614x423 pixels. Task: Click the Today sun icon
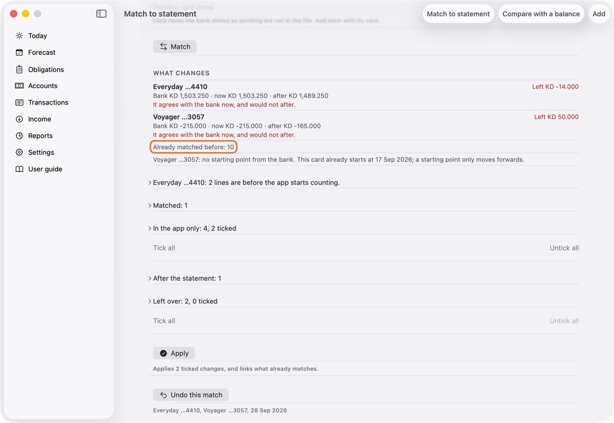coord(19,35)
